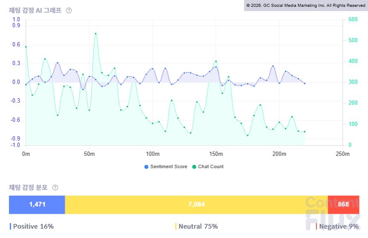368x238 pixels.
Task: Select the yellow neutral 7,084 bar segment
Action: point(197,204)
